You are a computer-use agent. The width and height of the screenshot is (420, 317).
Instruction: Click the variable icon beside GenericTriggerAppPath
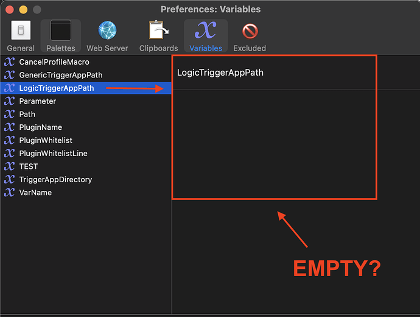pos(9,75)
